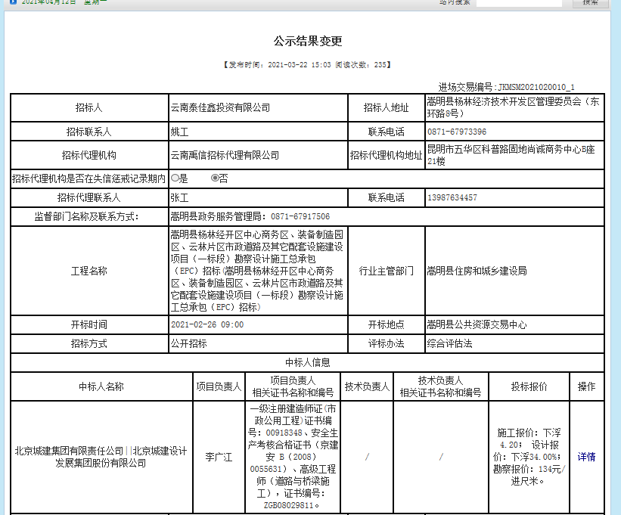Click the 投标报价 column header
This screenshot has height=515, width=621.
[529, 386]
